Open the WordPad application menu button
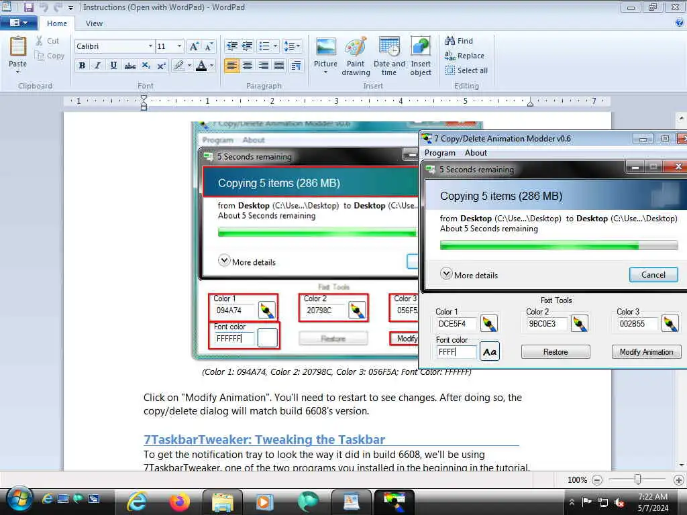 click(x=18, y=23)
